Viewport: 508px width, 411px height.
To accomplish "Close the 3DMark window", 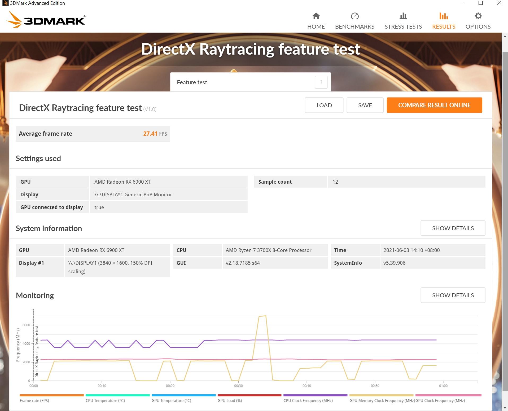I will [499, 3].
